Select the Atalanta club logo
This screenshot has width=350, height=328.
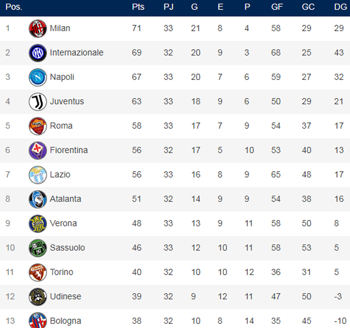pyautogui.click(x=37, y=199)
